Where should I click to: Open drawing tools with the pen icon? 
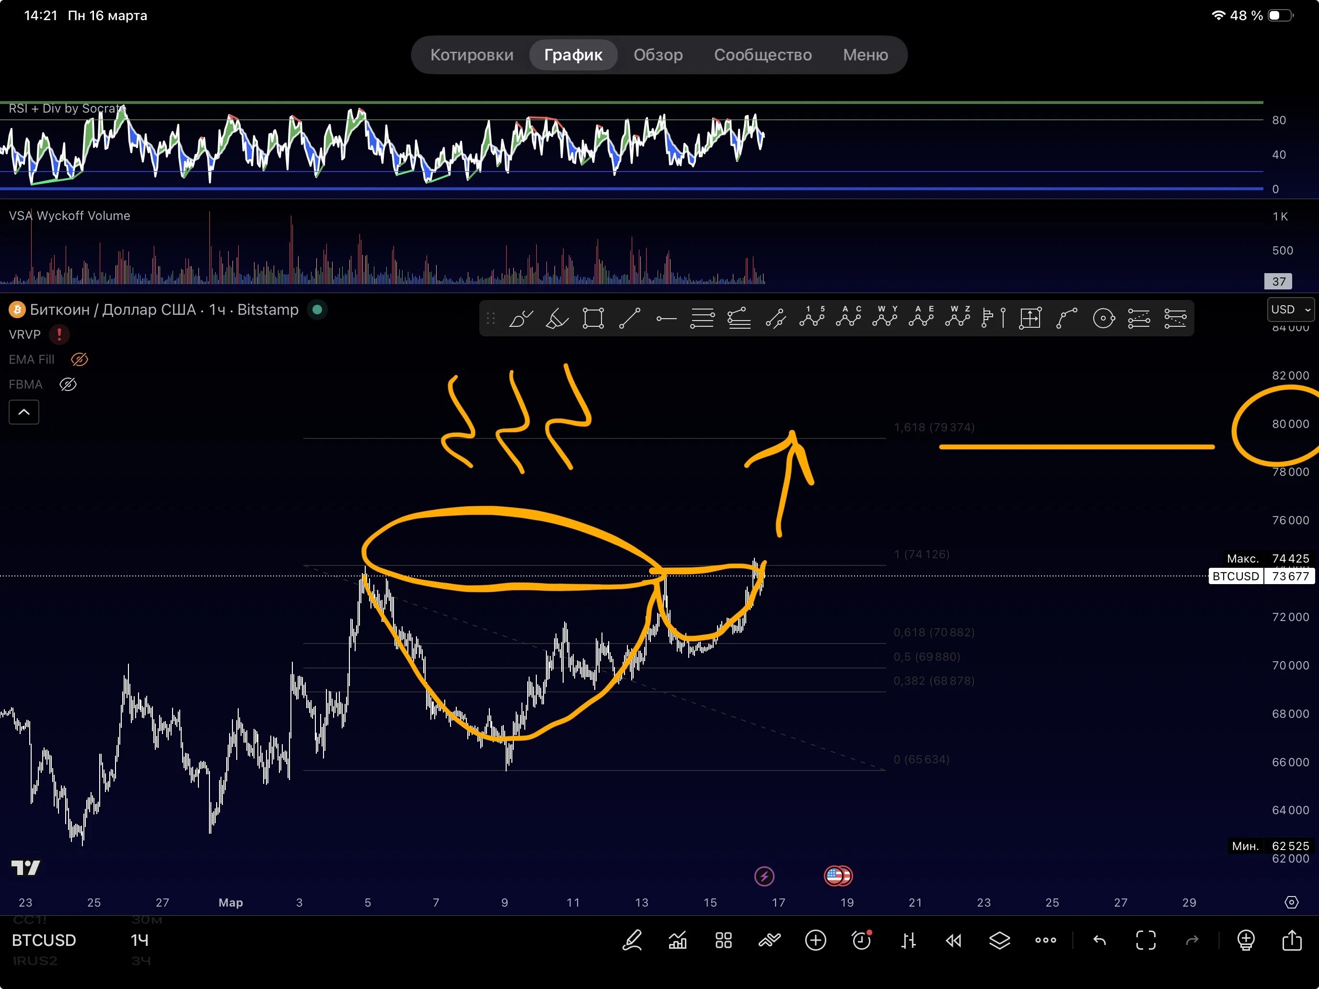pyautogui.click(x=632, y=941)
